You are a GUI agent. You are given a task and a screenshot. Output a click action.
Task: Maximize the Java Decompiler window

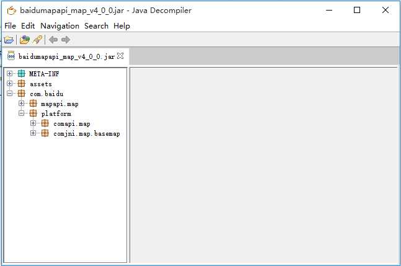point(357,10)
